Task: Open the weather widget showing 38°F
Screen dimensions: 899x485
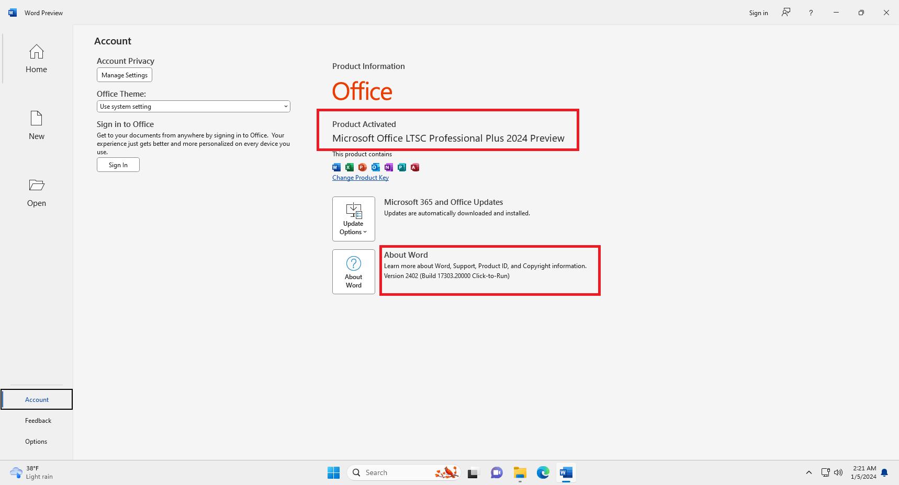Action: pyautogui.click(x=32, y=472)
